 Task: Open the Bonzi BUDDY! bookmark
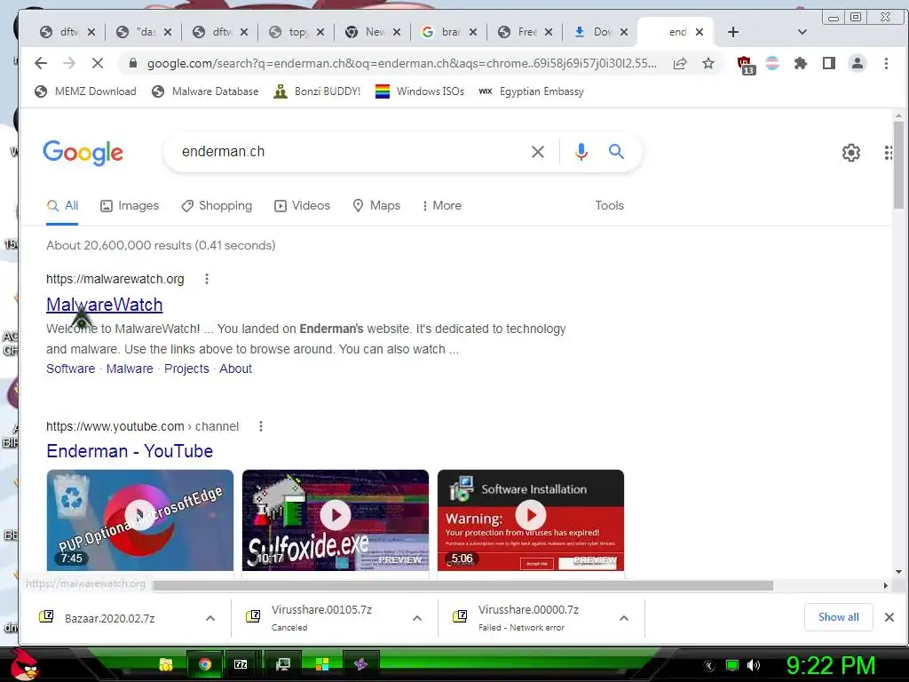click(x=317, y=91)
